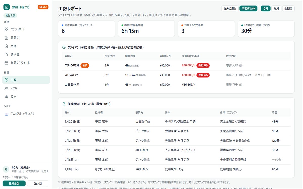The image size is (303, 189).
Task: Click the 雇用契約書の作成 step
Action: click(x=232, y=150)
